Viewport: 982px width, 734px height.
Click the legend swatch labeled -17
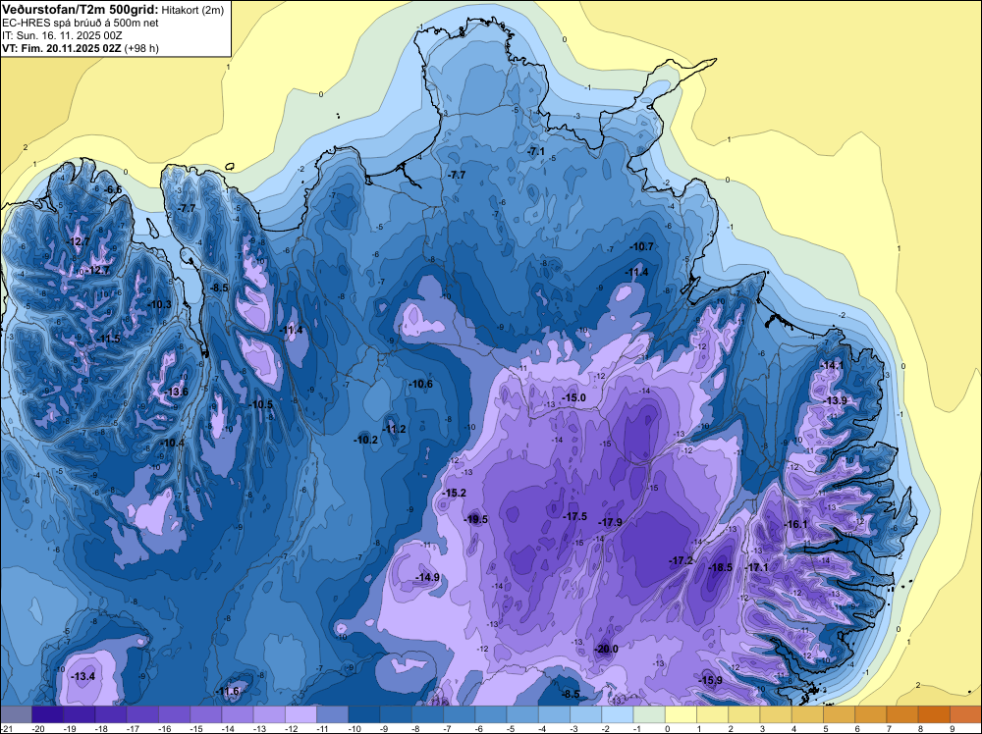142,714
